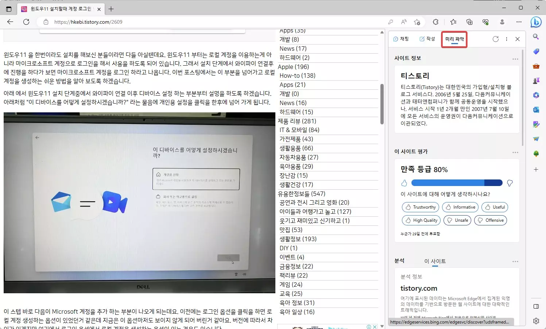Open category 맛집 (53)

tap(291, 230)
